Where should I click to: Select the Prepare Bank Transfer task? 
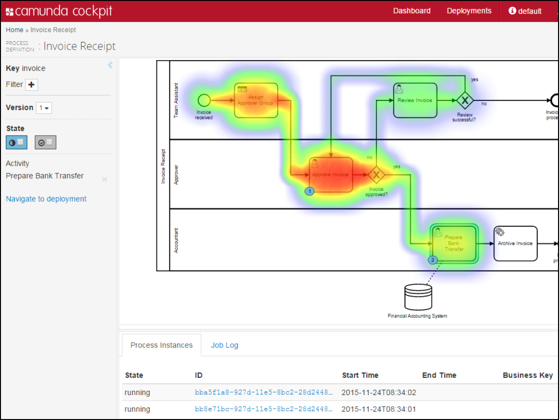point(454,243)
